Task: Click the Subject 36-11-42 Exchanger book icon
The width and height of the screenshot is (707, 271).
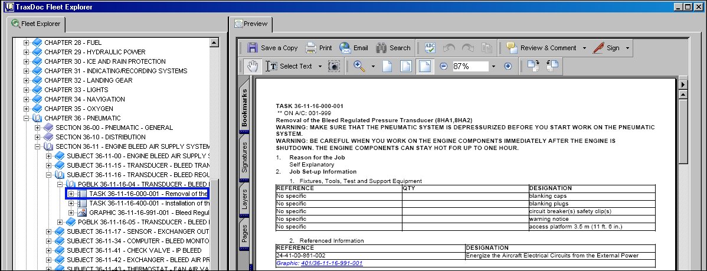Action: coord(60,260)
